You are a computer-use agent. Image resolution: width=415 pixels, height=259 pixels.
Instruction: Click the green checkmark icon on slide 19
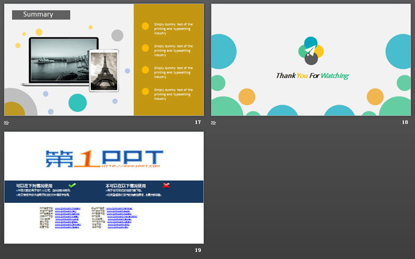72,185
